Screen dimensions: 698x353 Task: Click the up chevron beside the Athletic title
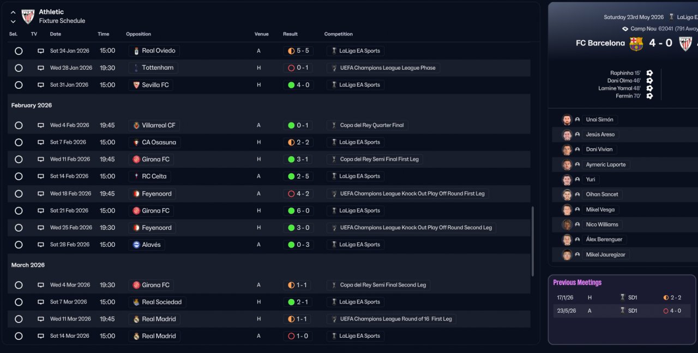(x=13, y=12)
